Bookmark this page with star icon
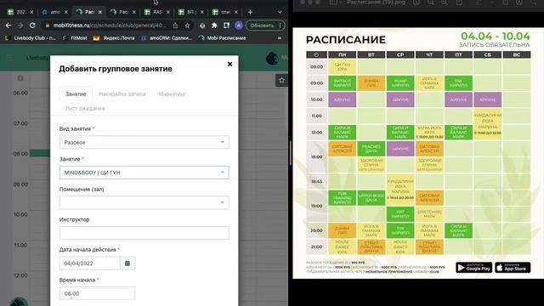Screen dimensions: 544x306 187,25
